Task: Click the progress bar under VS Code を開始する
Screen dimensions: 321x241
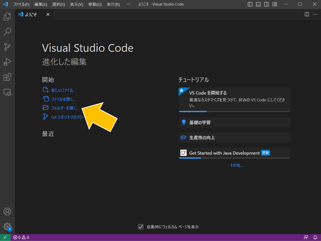Action: (x=234, y=111)
